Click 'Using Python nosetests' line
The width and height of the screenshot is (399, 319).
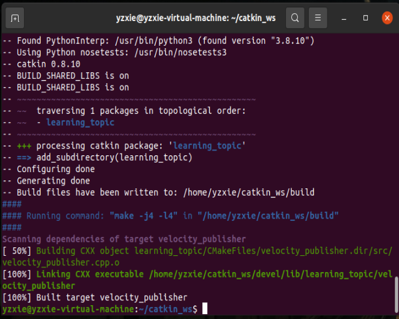114,52
